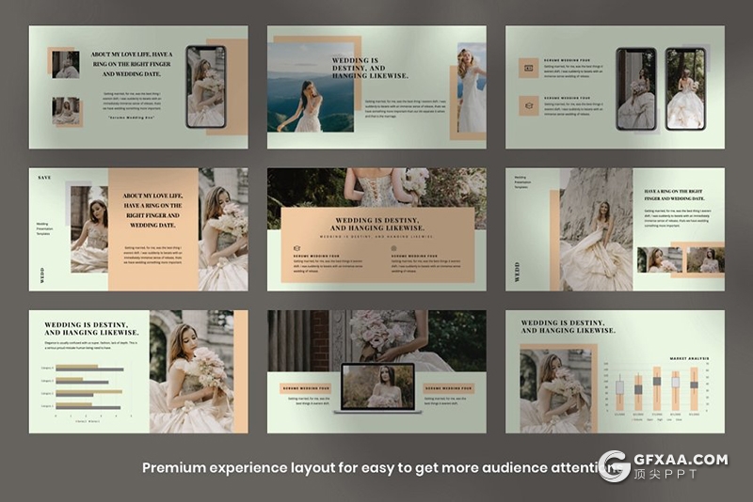Click the left 'Resume Wedding Four' label beside the laptop
Viewport: 753px width, 502px height.
coord(304,387)
